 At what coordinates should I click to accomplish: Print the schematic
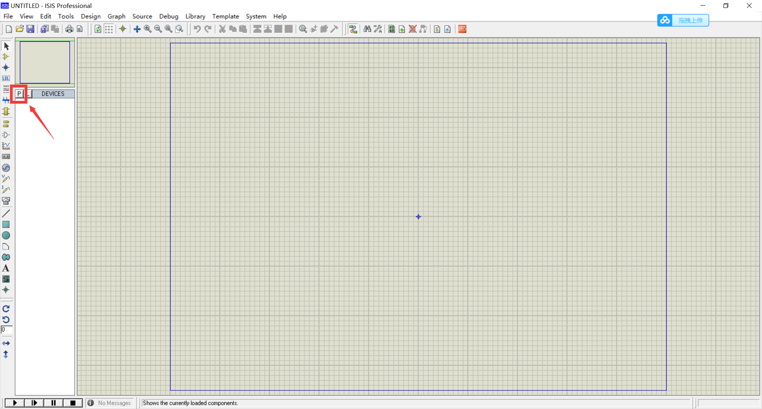(x=69, y=29)
